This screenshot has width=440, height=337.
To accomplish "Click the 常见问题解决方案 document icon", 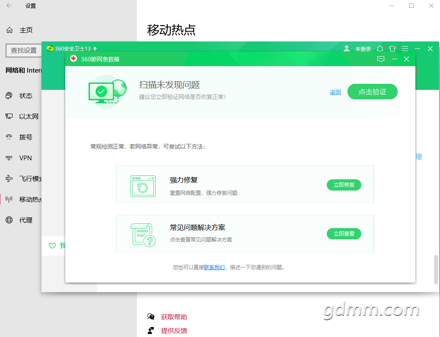I will [143, 235].
